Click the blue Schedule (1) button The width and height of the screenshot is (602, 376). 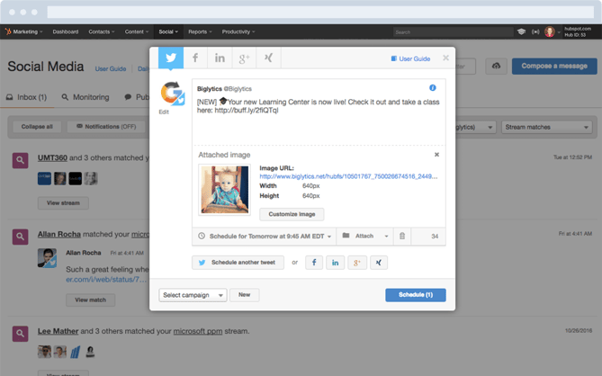tap(416, 295)
